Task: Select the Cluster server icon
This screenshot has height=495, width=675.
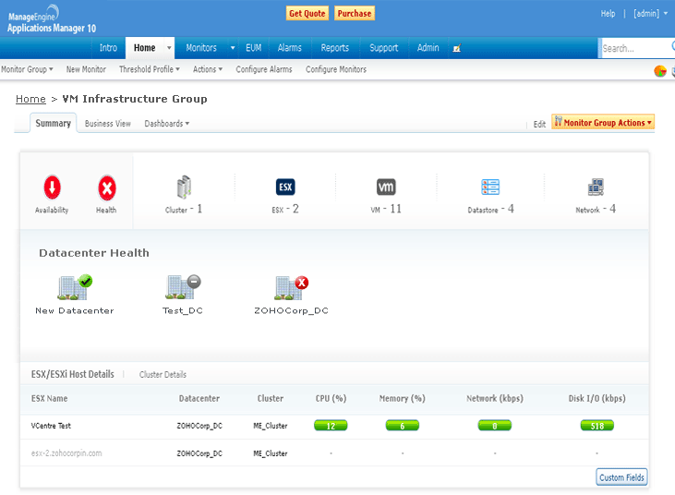Action: click(x=183, y=187)
